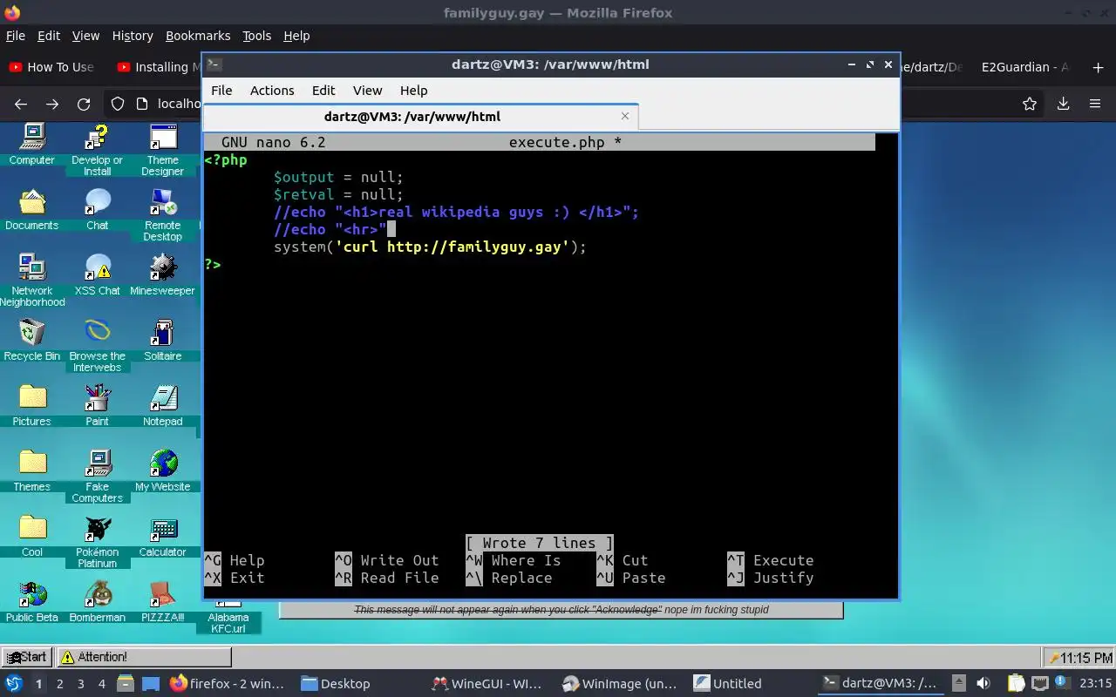Image resolution: width=1116 pixels, height=697 pixels.
Task: Open the terminal View menu
Action: click(367, 91)
